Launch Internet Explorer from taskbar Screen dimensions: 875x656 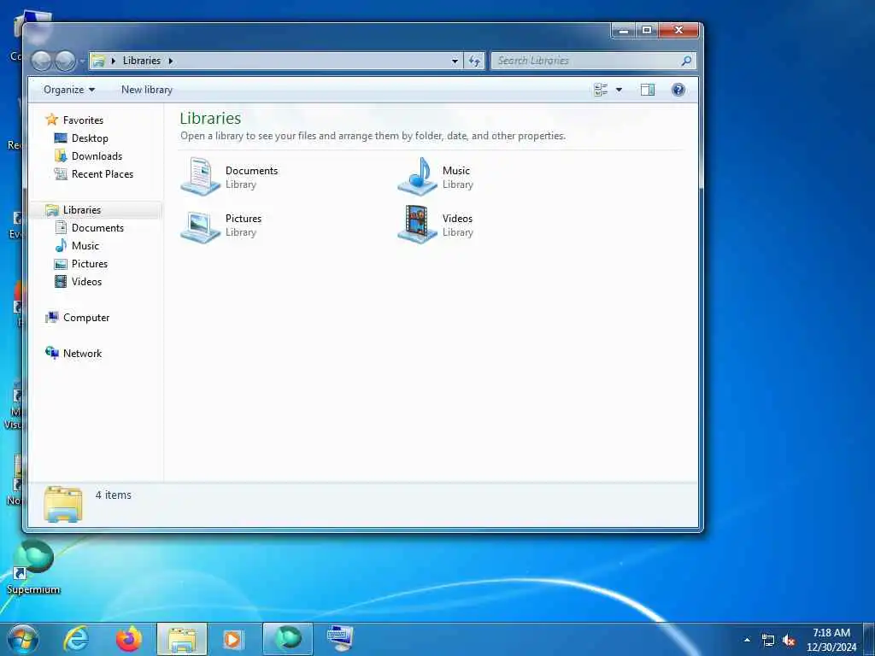point(76,639)
